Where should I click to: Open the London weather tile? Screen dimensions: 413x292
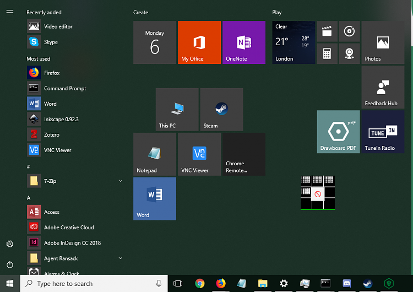tap(294, 42)
